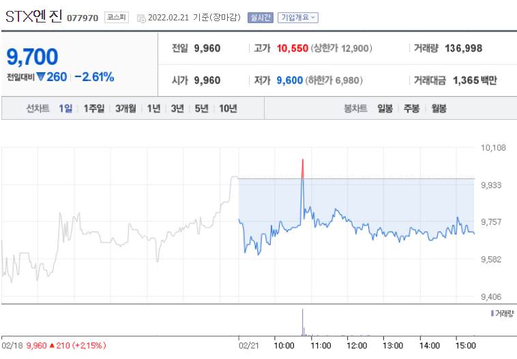517x359 pixels.
Task: Click the 15:00 time axis label
Action: [x=466, y=345]
